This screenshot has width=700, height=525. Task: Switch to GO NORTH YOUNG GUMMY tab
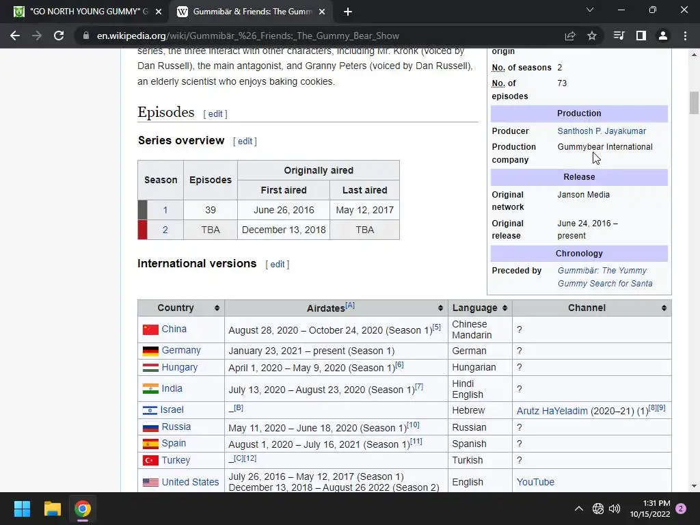pyautogui.click(x=88, y=12)
